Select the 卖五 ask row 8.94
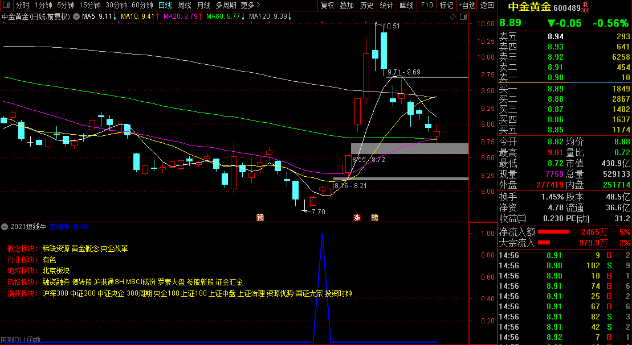 564,36
